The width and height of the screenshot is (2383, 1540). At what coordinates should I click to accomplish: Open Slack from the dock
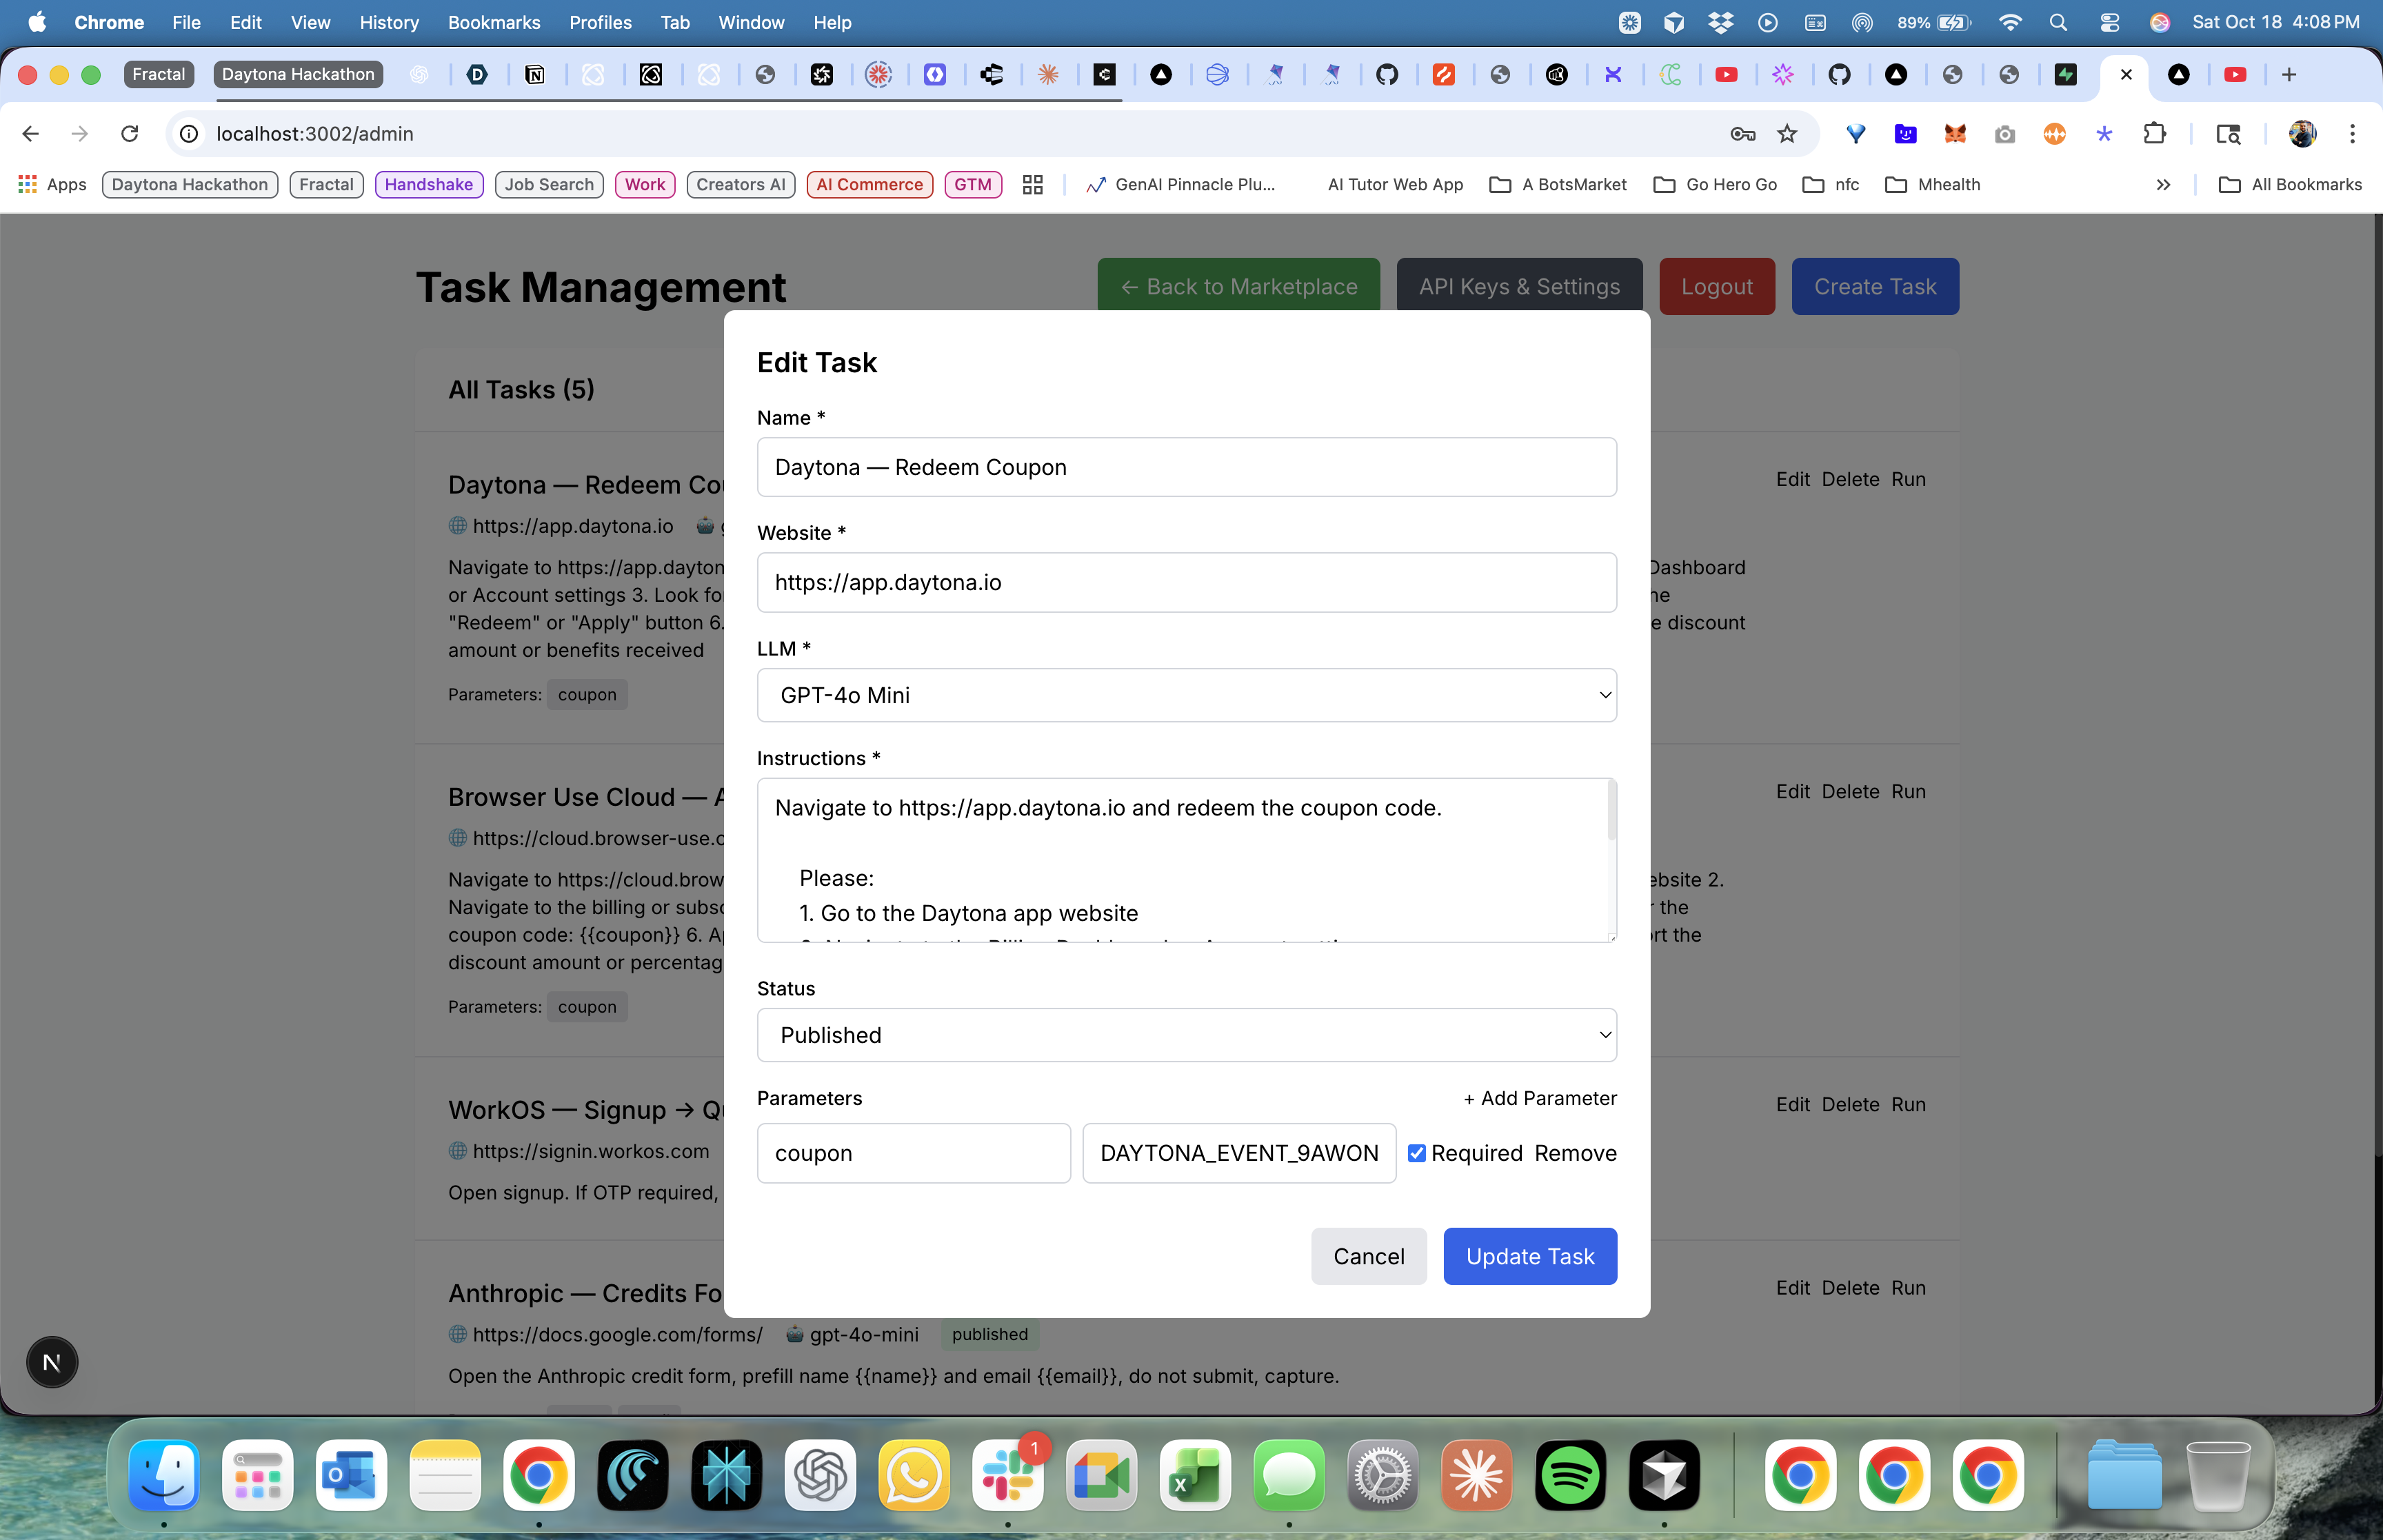[x=1007, y=1475]
